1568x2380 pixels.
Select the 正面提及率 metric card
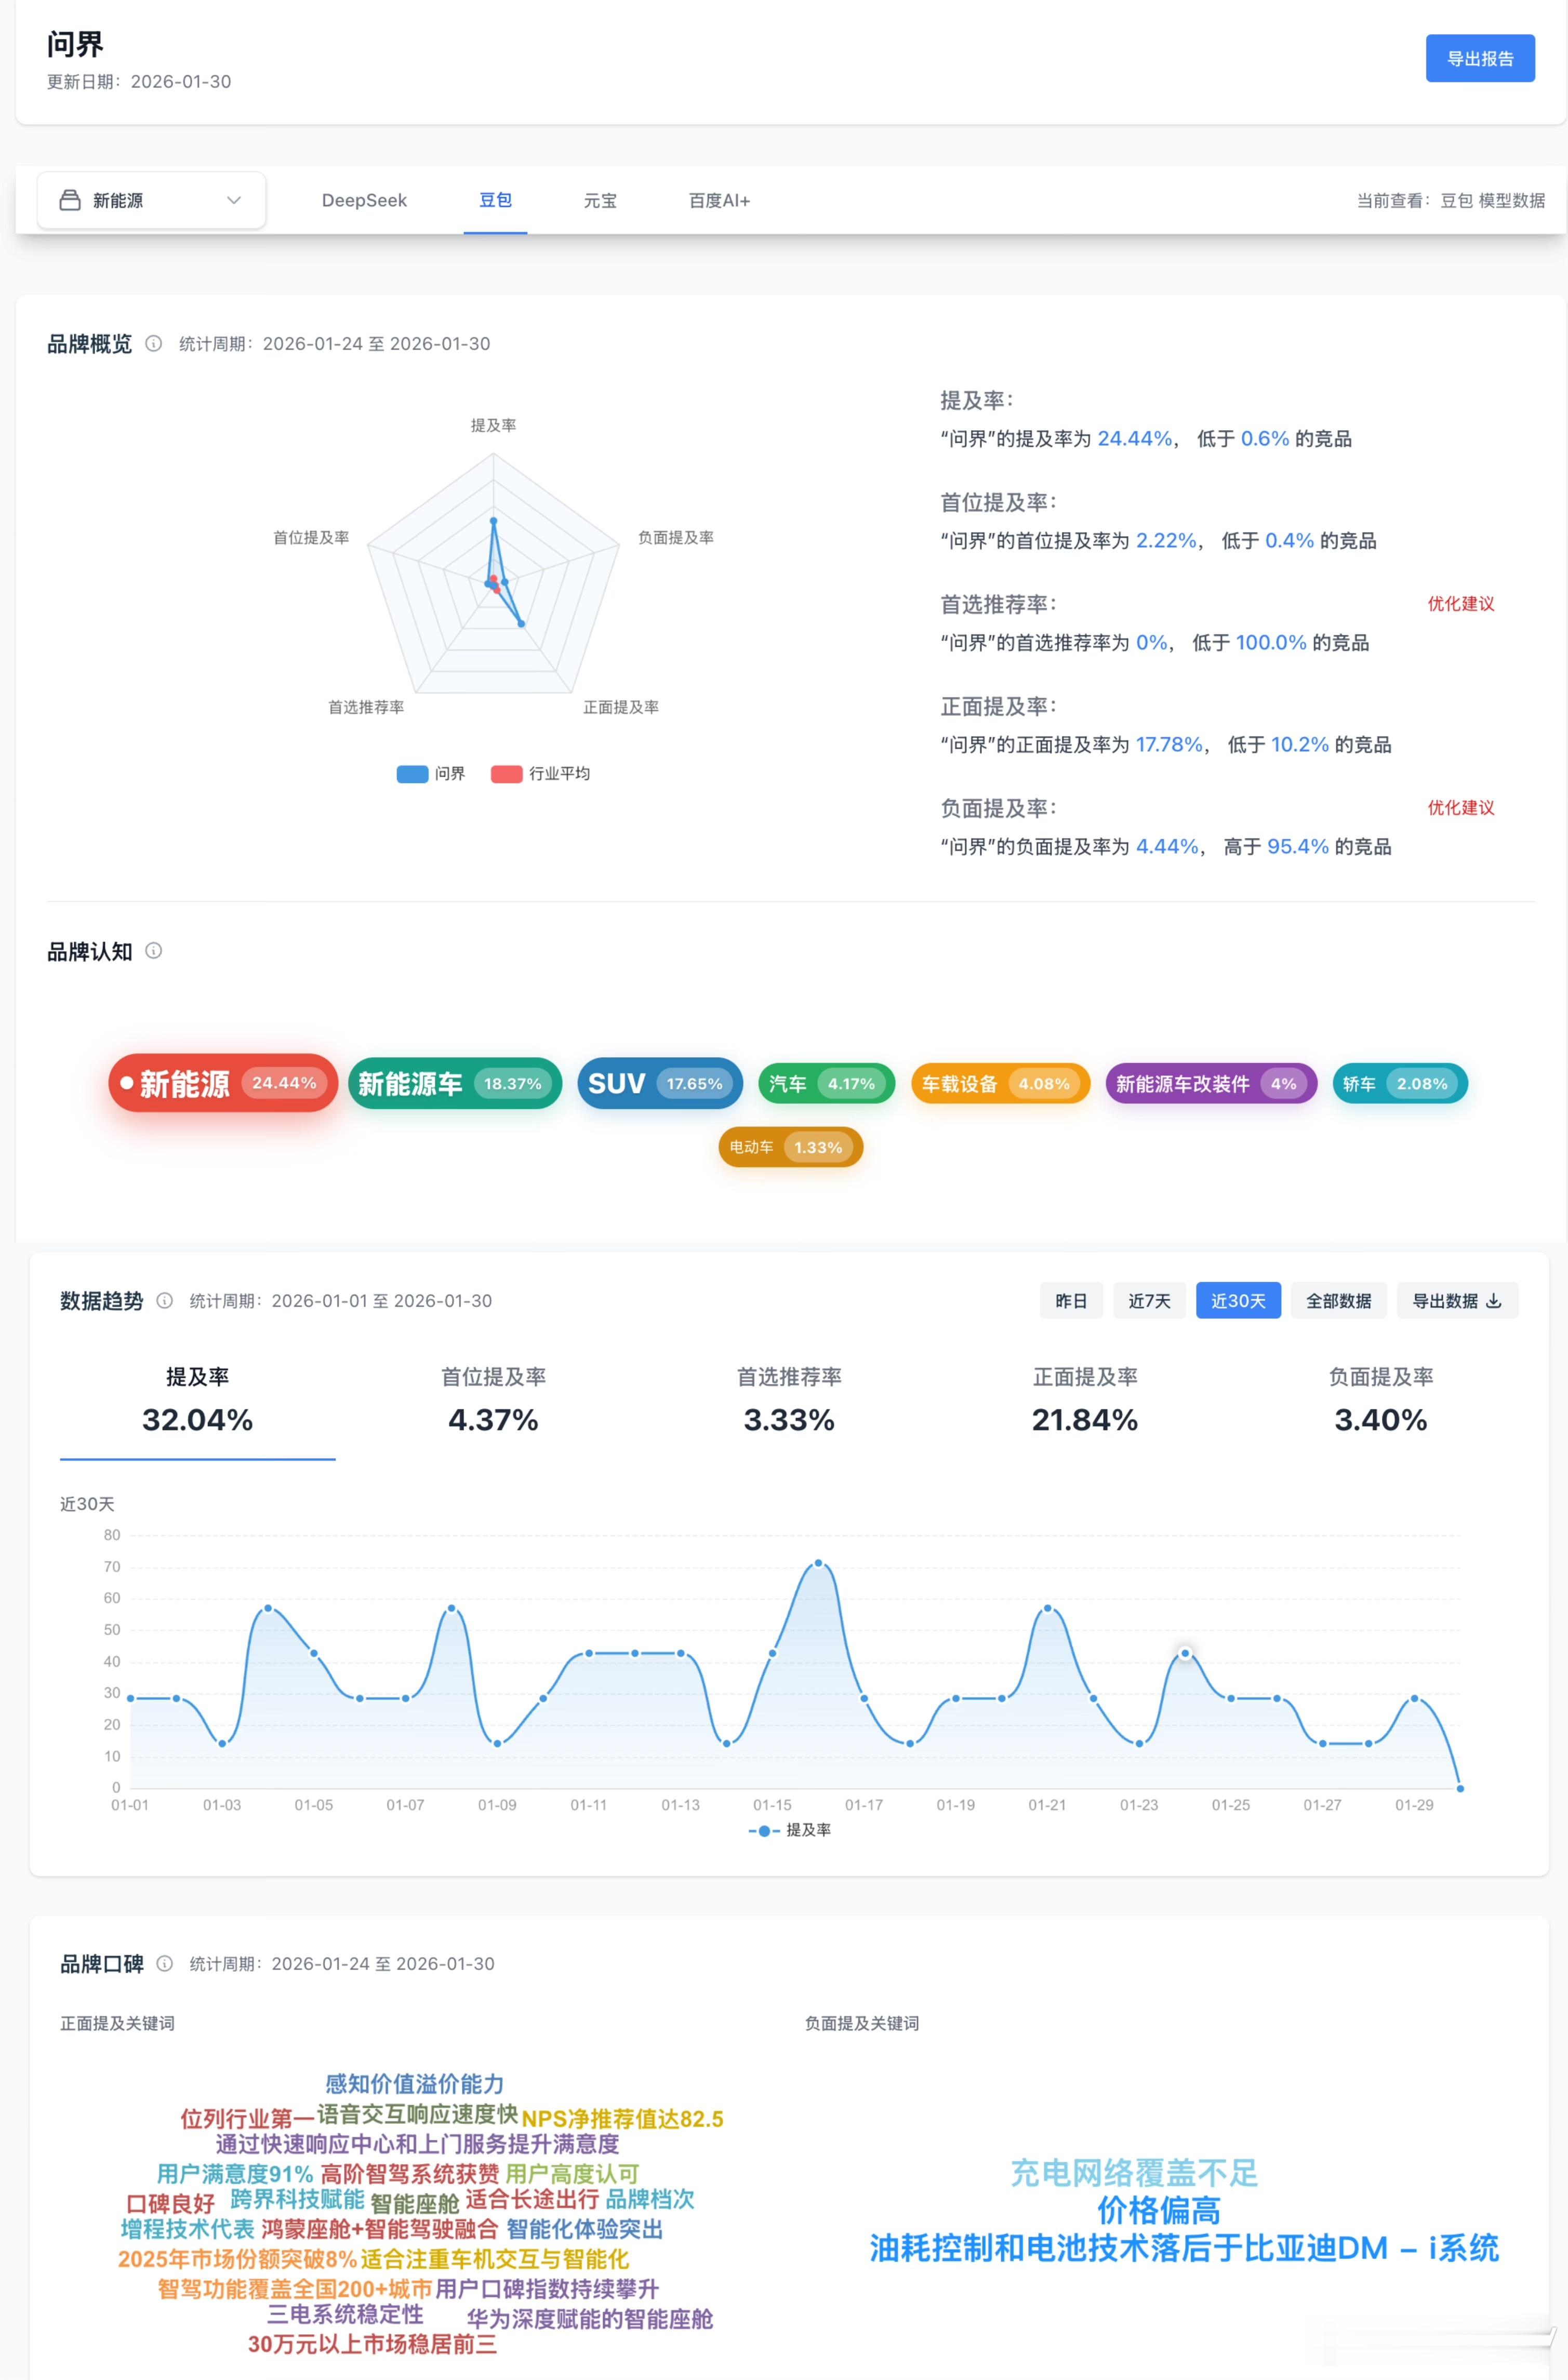tap(1084, 1400)
